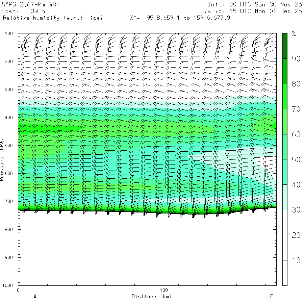
Task: Click the darkest green colorbar segment above 90
Action: point(285,46)
